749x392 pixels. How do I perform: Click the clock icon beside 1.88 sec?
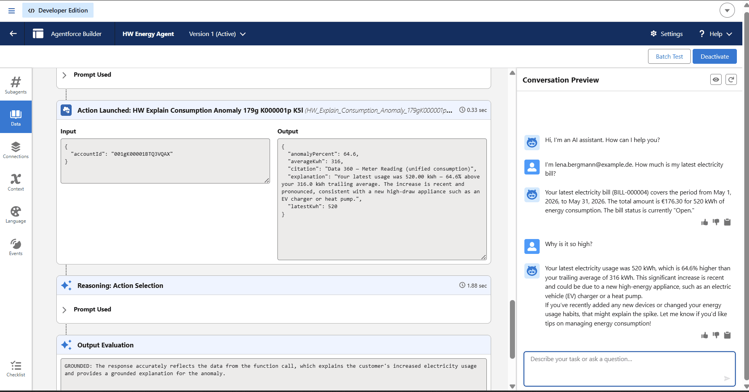tap(462, 286)
